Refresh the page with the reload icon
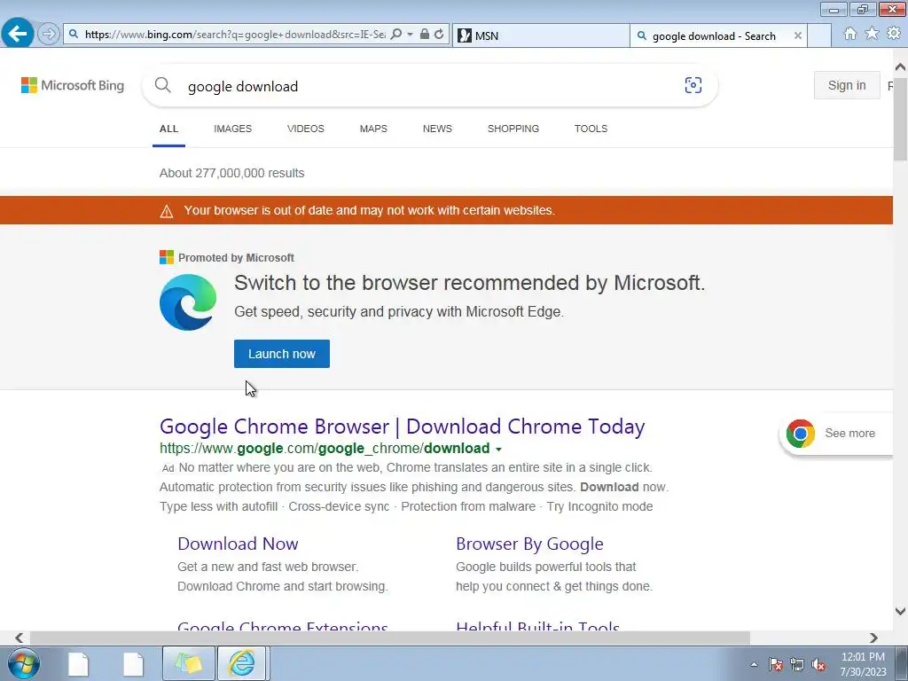Viewport: 908px width, 681px height. coord(440,35)
